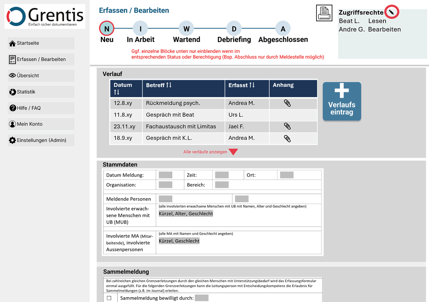Add new Verlaufseintrag with plus button
The image size is (429, 302).
[342, 101]
